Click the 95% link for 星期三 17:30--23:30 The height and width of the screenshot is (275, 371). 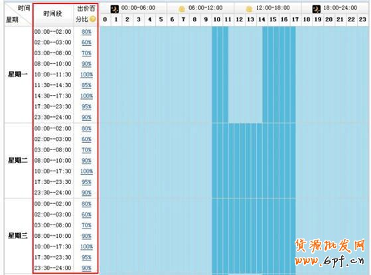click(86, 257)
